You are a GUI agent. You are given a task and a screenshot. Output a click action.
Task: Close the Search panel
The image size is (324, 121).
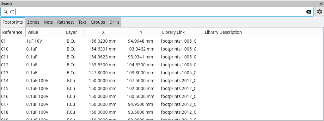(321, 3)
